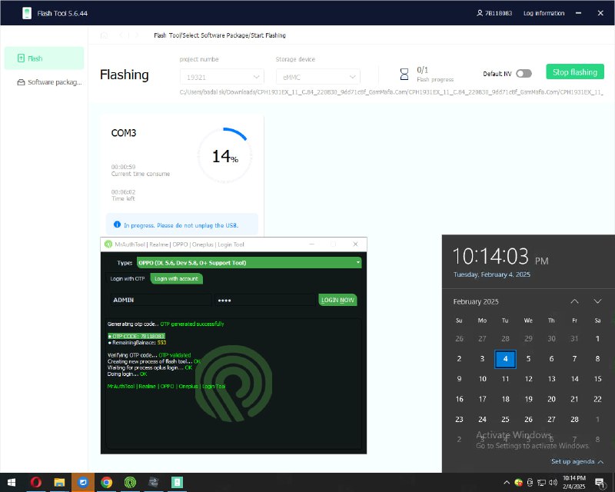Viewport: 615px width, 492px height.
Task: Click the ADMIN username field
Action: coord(161,300)
